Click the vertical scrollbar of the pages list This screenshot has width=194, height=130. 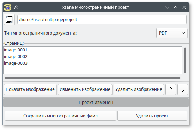(x=185, y=60)
